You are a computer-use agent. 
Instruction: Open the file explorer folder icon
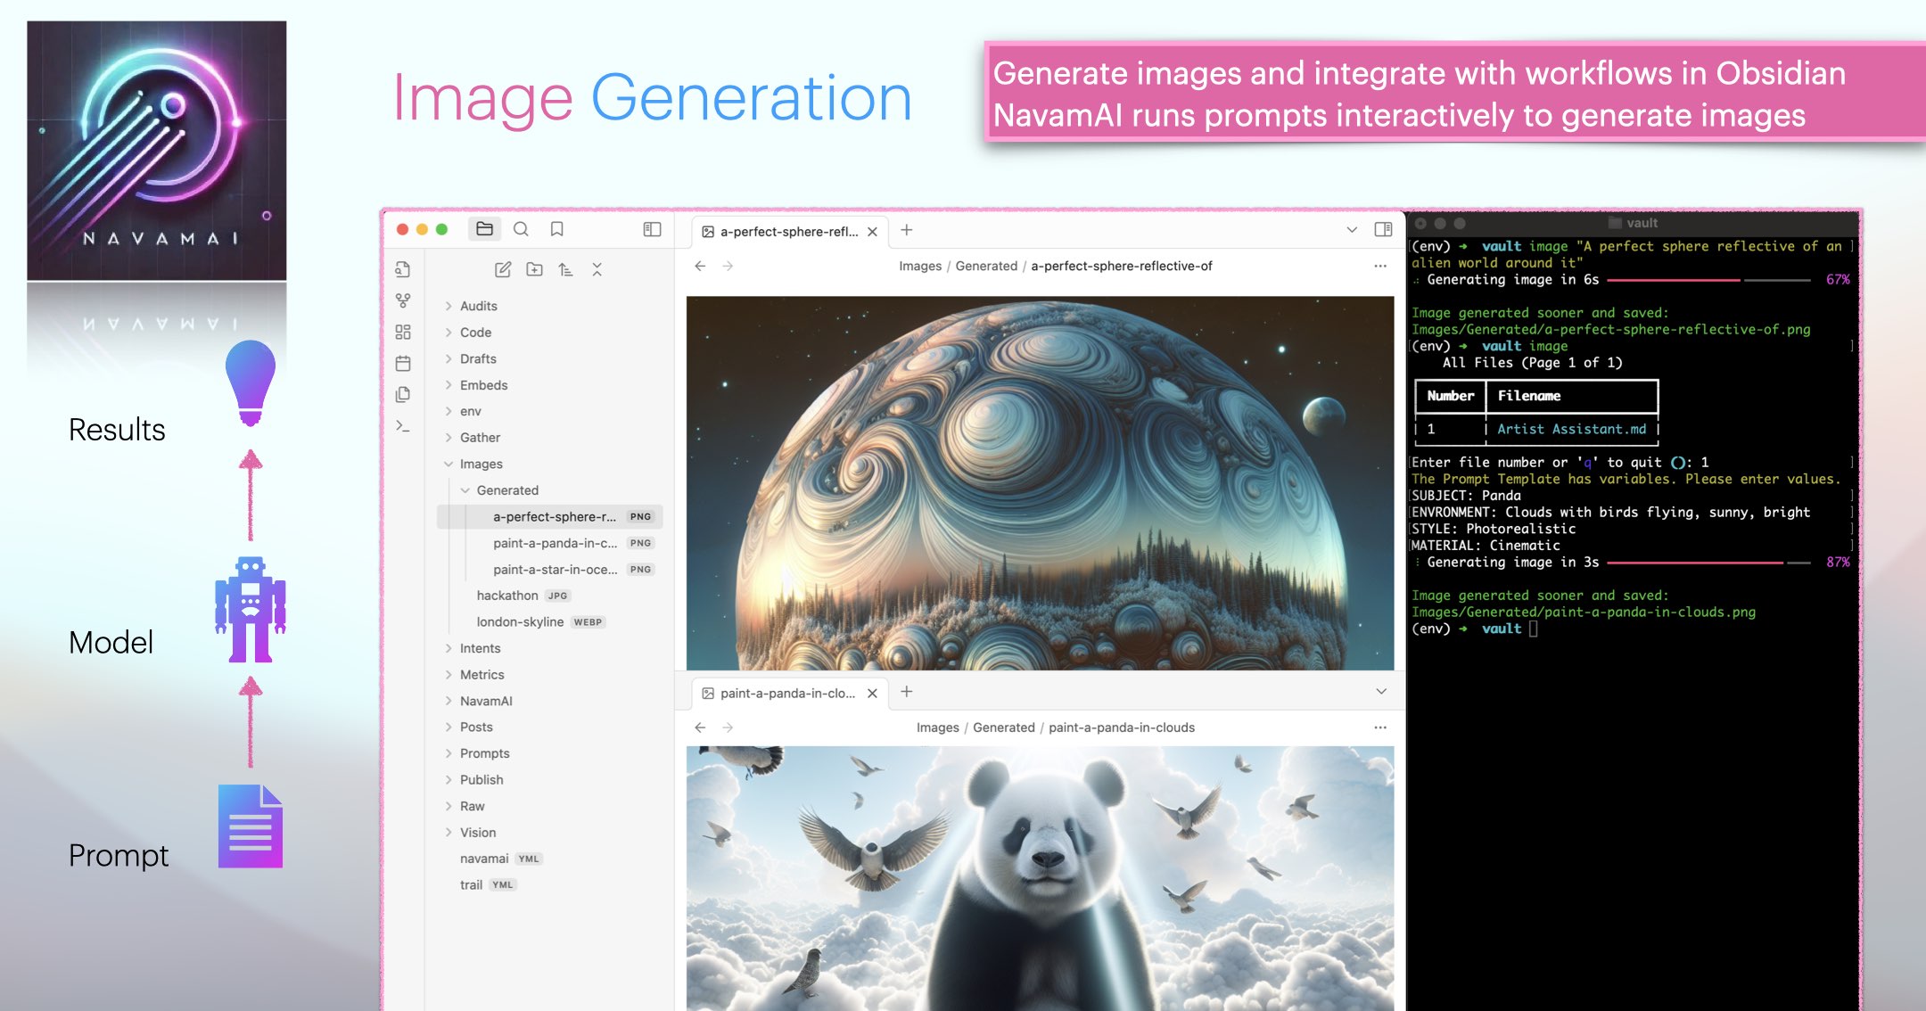pos(484,229)
